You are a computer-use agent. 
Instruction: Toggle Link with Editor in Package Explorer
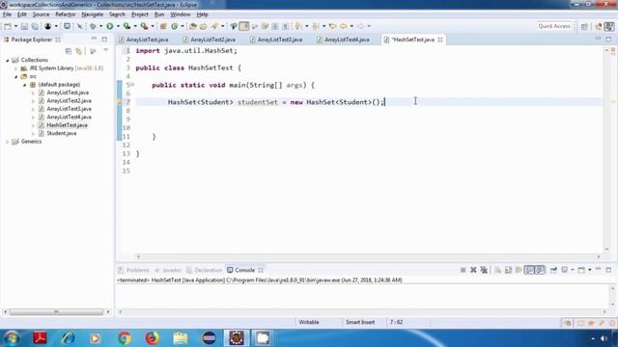(x=79, y=51)
